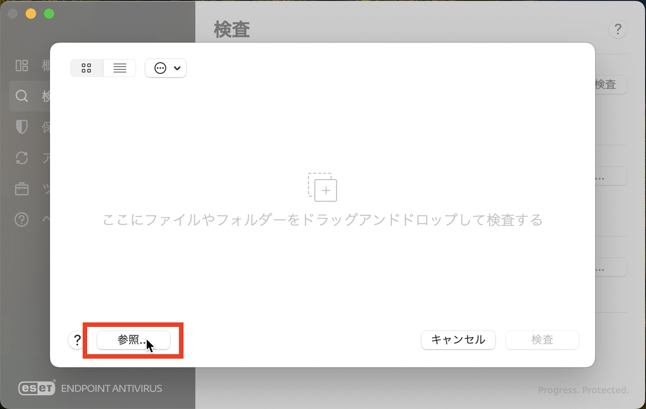Click the green zoom window button

click(x=49, y=14)
